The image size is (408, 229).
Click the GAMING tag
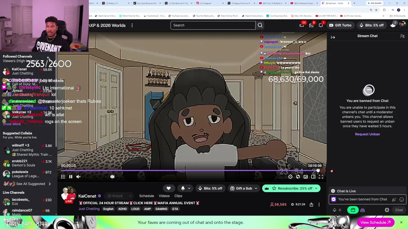pyautogui.click(x=161, y=209)
